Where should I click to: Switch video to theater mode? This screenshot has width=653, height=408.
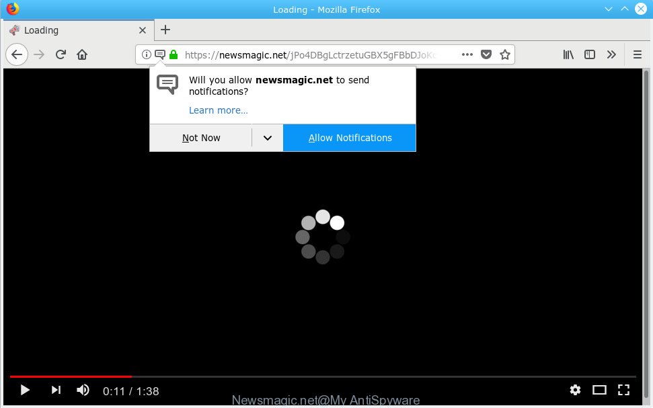click(x=599, y=390)
